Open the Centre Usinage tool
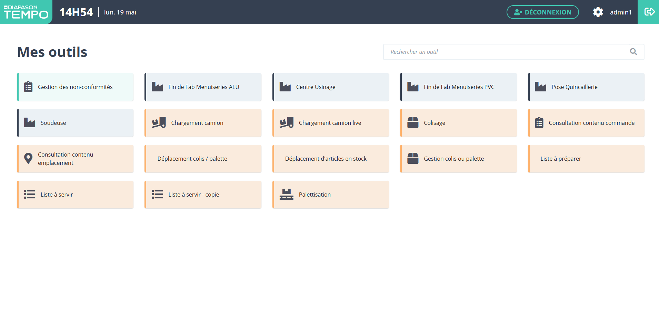 [331, 87]
